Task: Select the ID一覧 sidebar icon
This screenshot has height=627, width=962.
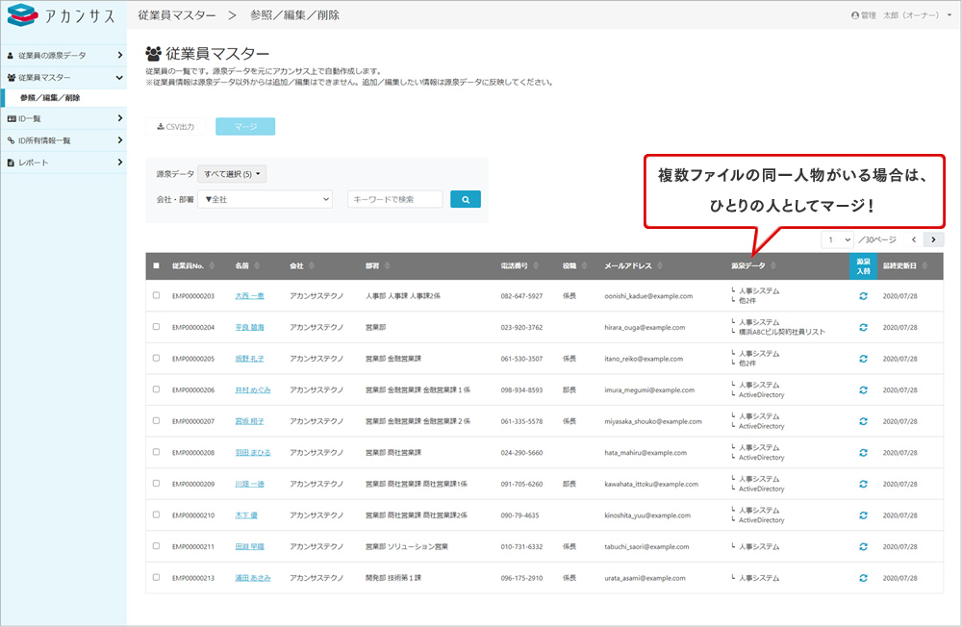Action: tap(12, 119)
